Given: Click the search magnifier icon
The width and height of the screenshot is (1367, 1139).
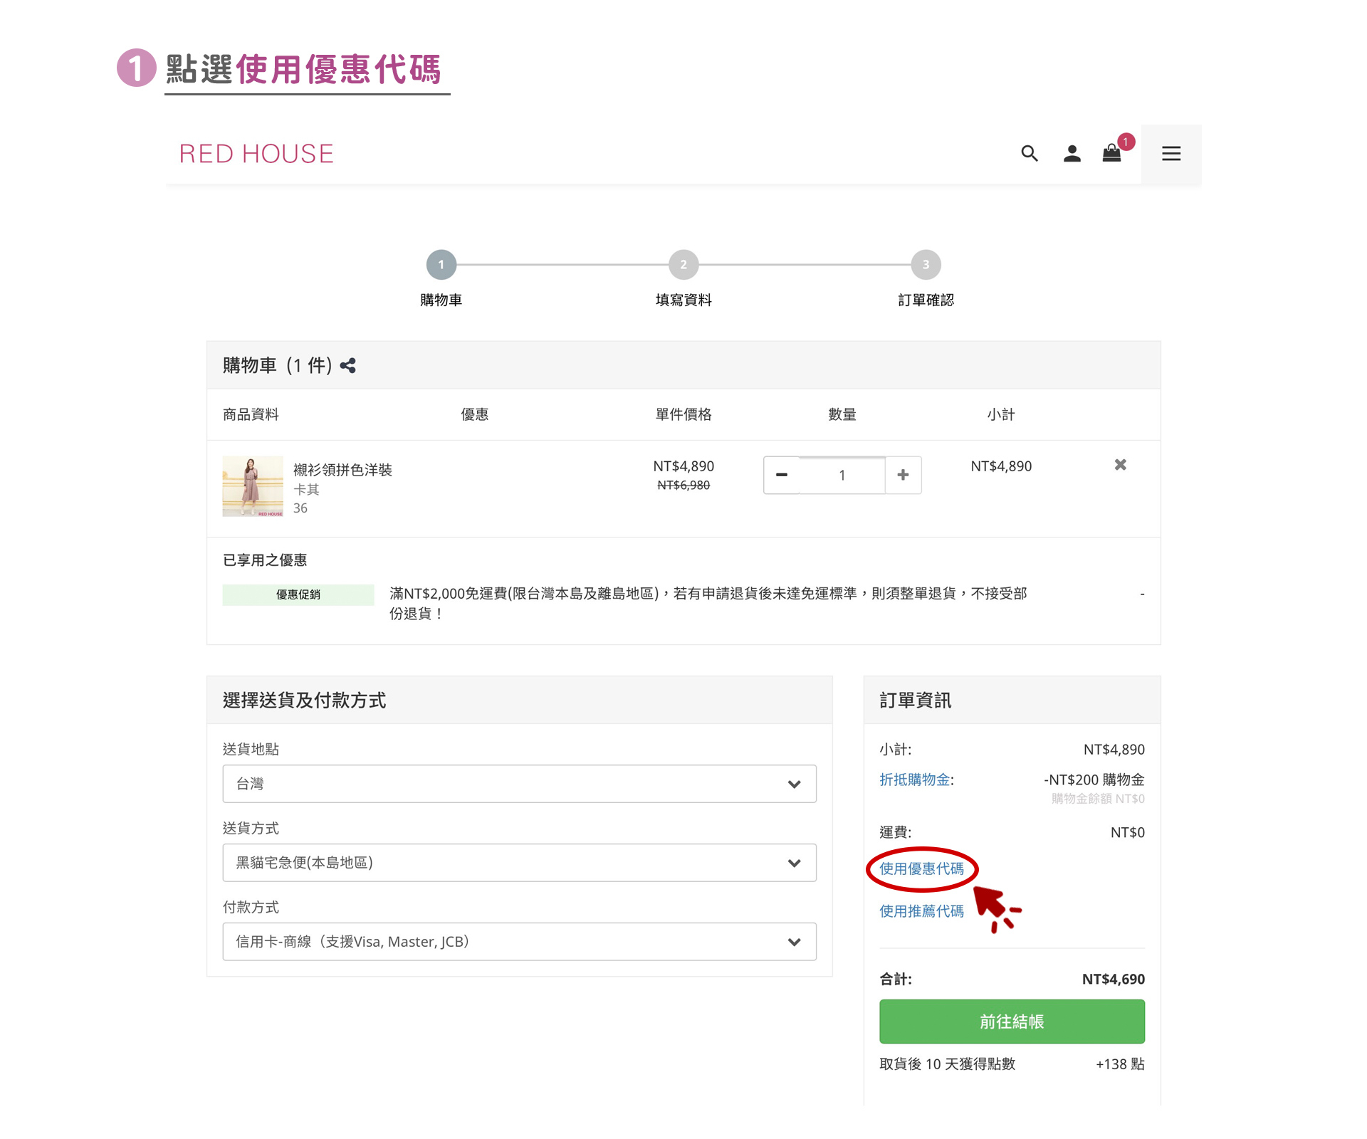Looking at the screenshot, I should click(1029, 153).
